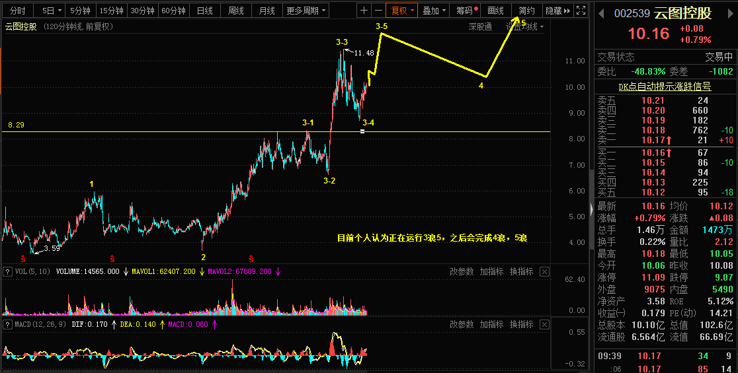The image size is (738, 373).
Task: Click the 换手 value 0.22%
Action: tap(652, 242)
